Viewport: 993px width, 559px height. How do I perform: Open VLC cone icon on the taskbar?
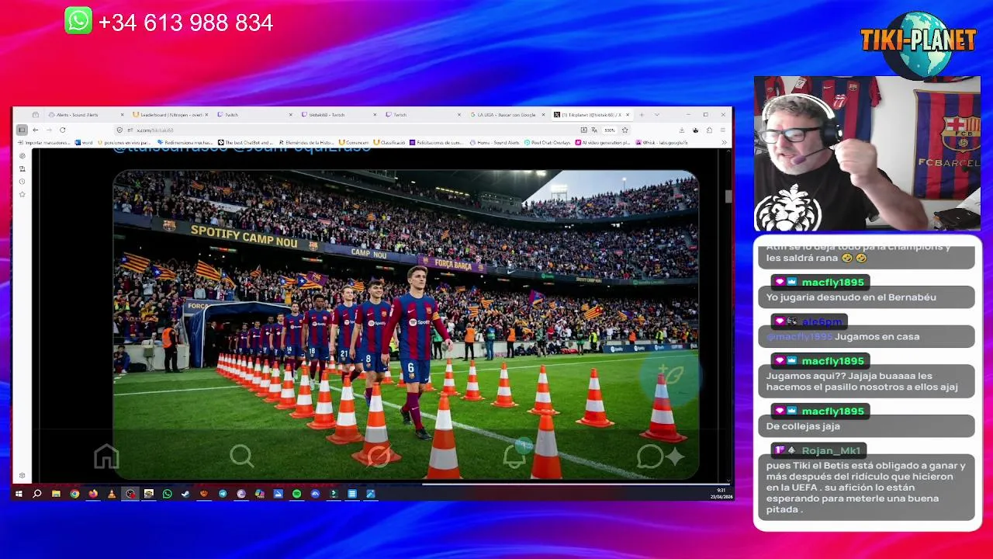click(x=112, y=494)
